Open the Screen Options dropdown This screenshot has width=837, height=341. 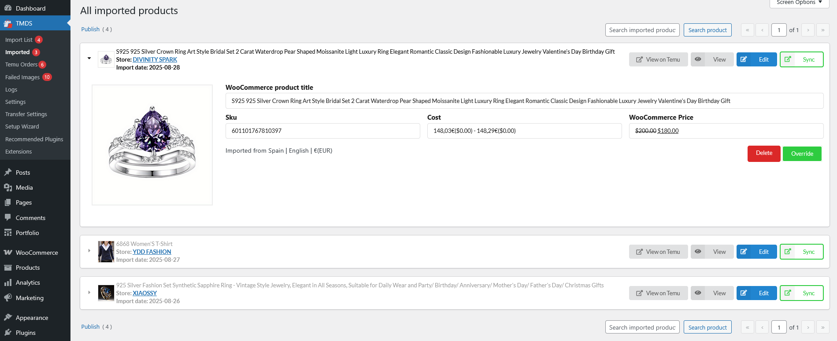pos(800,3)
